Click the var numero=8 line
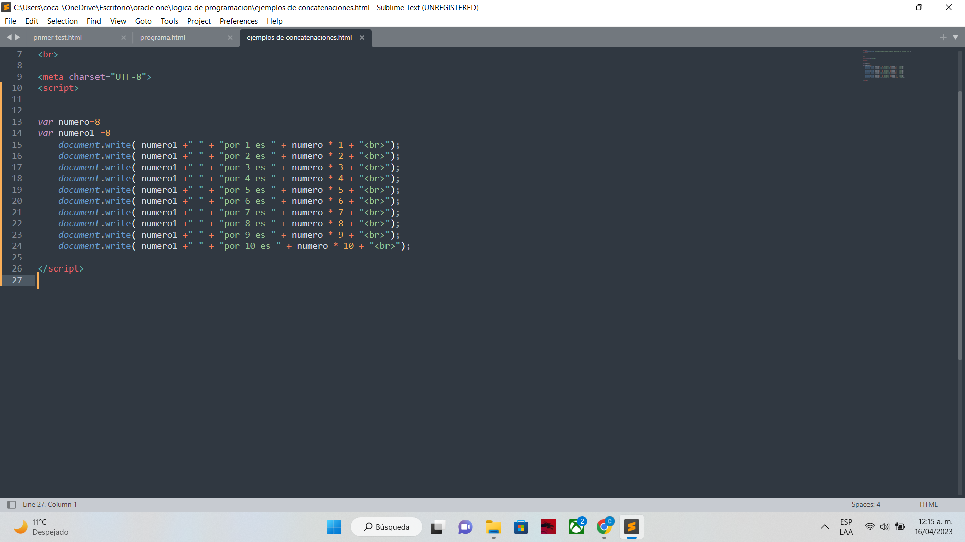The width and height of the screenshot is (965, 542). [69, 122]
